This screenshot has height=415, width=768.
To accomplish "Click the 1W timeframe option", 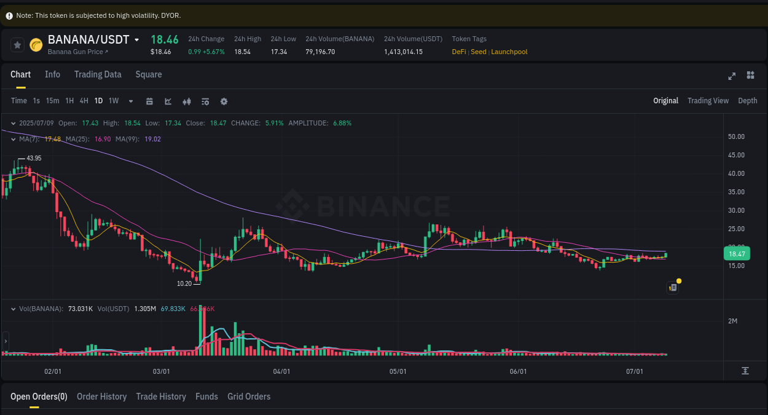I will coord(113,101).
